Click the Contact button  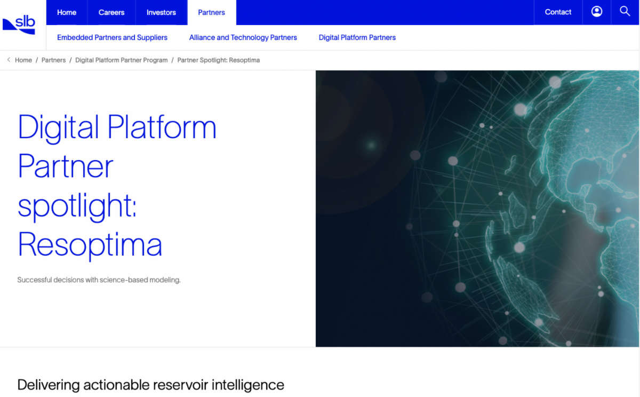(558, 12)
